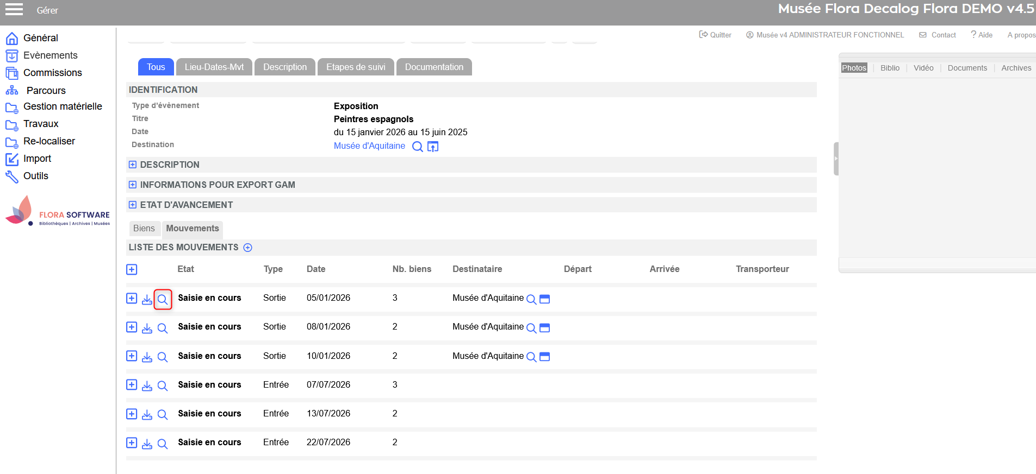The width and height of the screenshot is (1036, 474).
Task: Click the open-record icon beside destination magnifier
Action: (433, 147)
